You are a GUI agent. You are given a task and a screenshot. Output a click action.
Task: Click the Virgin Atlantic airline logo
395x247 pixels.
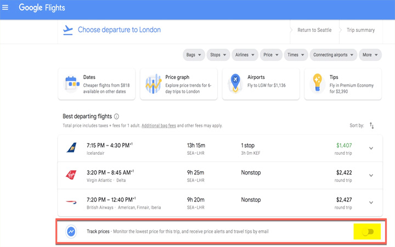(71, 175)
